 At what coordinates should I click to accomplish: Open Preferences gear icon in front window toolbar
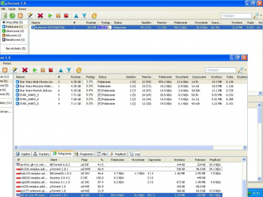click(79, 70)
